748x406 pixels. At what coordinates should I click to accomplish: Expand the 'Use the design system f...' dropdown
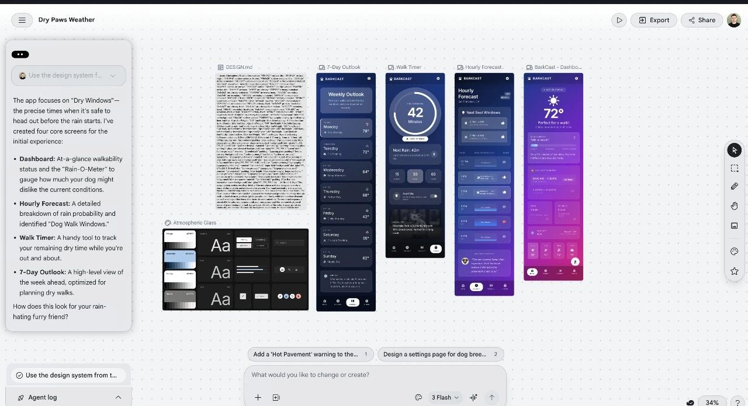(68, 75)
